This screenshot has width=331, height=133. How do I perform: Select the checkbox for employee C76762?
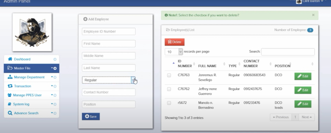[169, 89]
